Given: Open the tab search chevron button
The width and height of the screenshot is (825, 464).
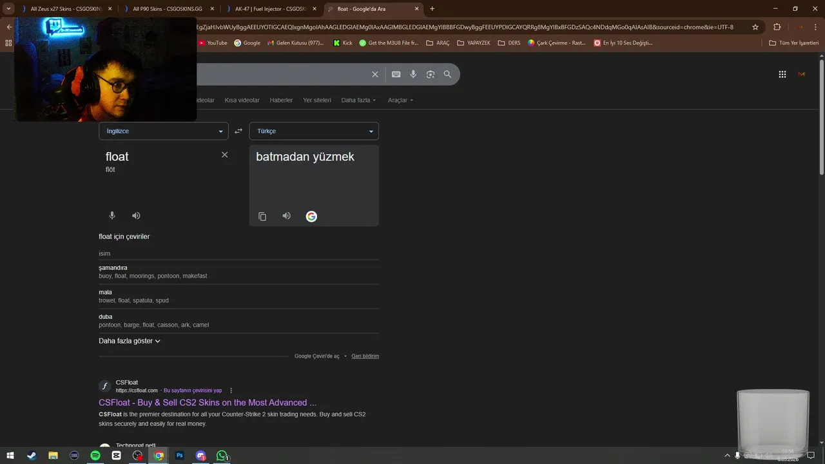Looking at the screenshot, I should (x=9, y=9).
